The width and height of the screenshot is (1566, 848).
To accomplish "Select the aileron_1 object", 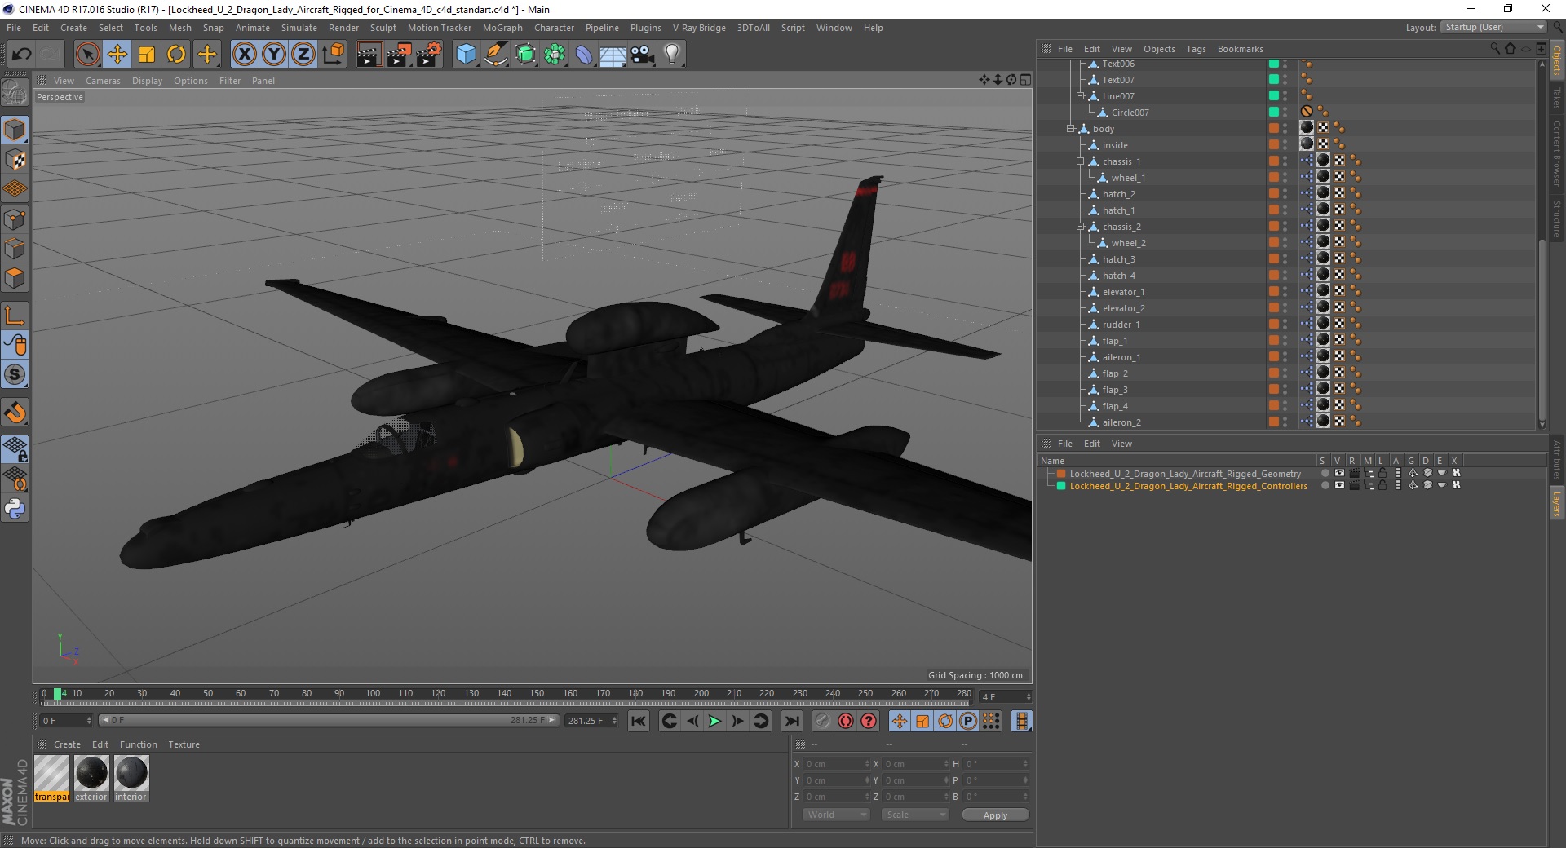I will (1121, 357).
